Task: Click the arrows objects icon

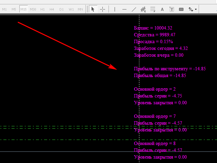Action: (x=191, y=9)
